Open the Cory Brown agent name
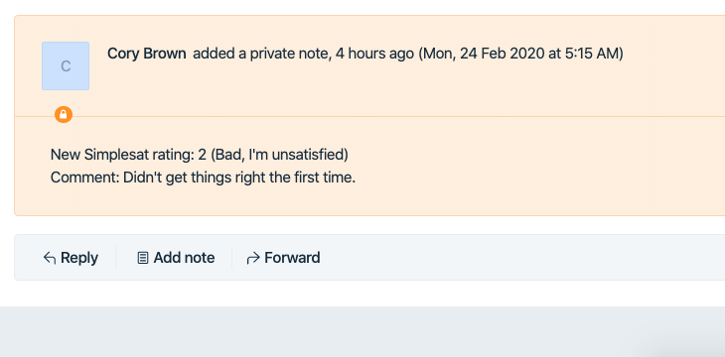The height and width of the screenshot is (357, 725). coord(147,54)
